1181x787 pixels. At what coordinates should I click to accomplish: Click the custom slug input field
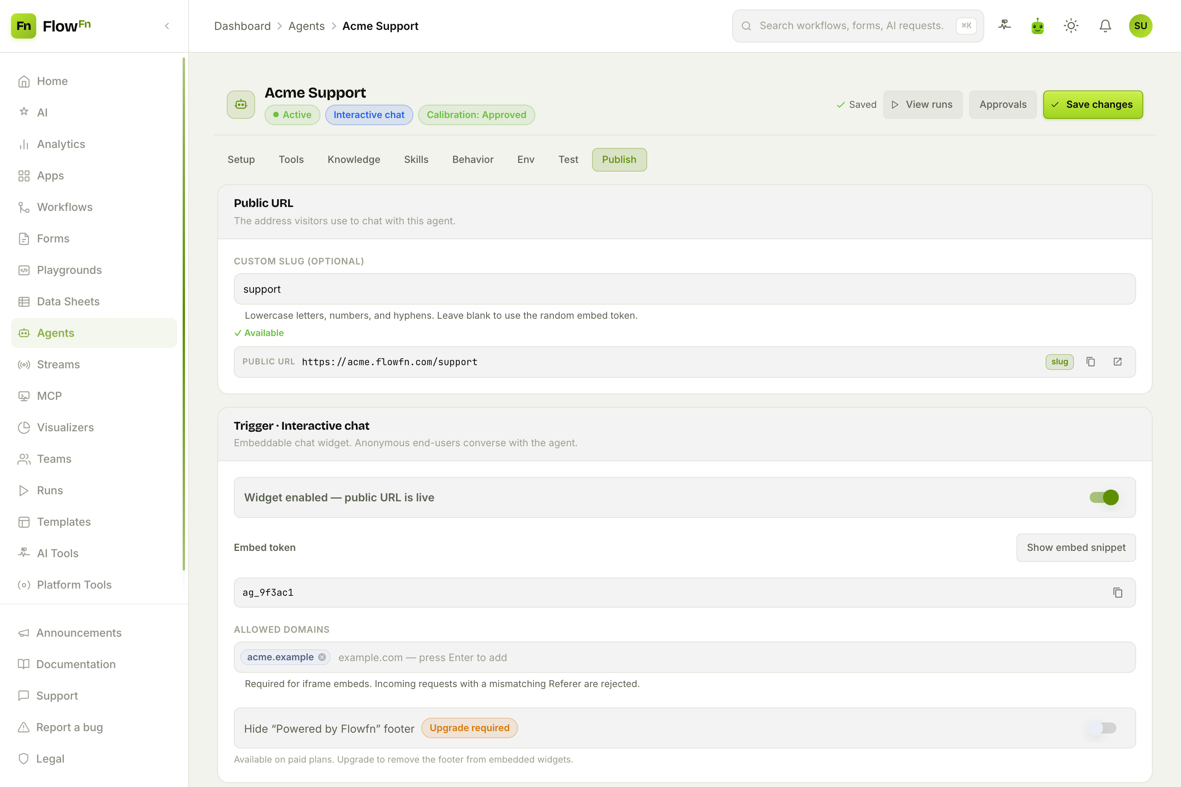[685, 288]
